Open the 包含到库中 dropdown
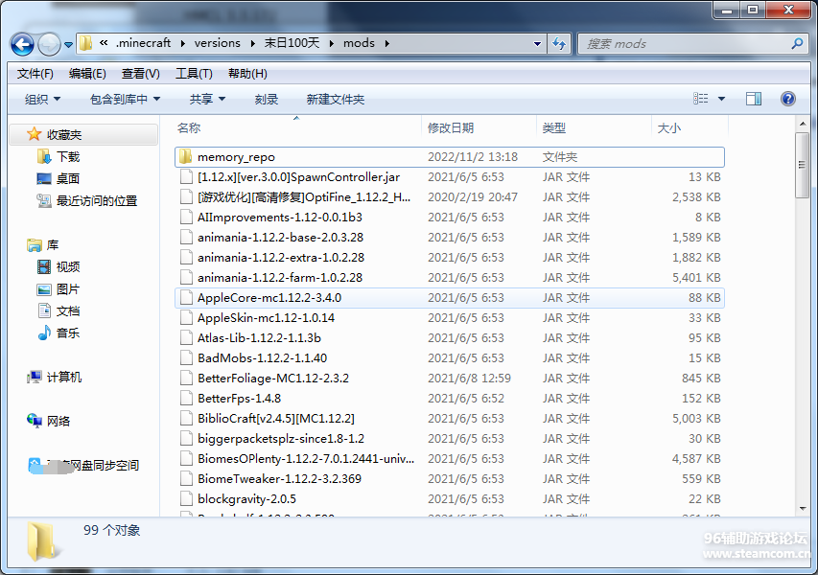818x575 pixels. [125, 100]
